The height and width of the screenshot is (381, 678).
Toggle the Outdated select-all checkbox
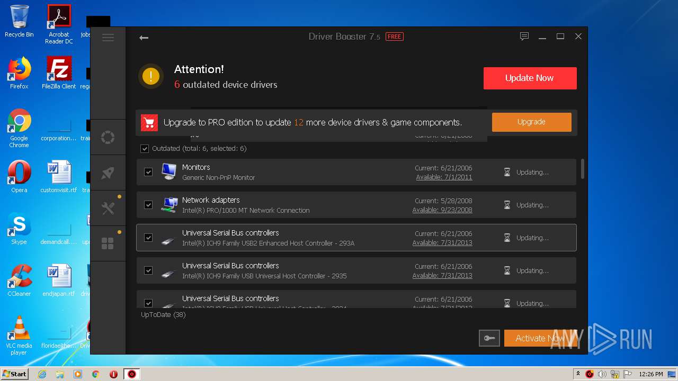[145, 149]
